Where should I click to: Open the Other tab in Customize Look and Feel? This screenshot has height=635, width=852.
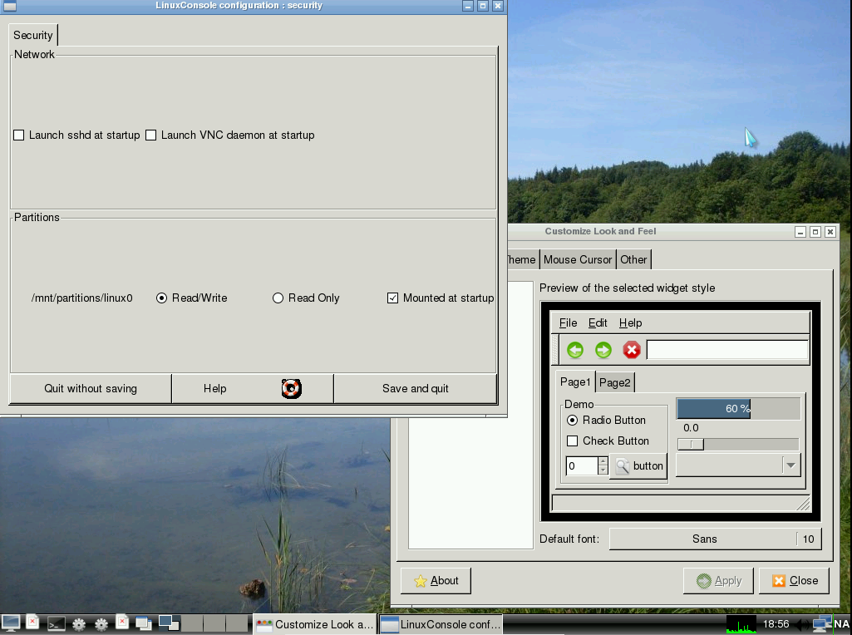[x=633, y=259]
